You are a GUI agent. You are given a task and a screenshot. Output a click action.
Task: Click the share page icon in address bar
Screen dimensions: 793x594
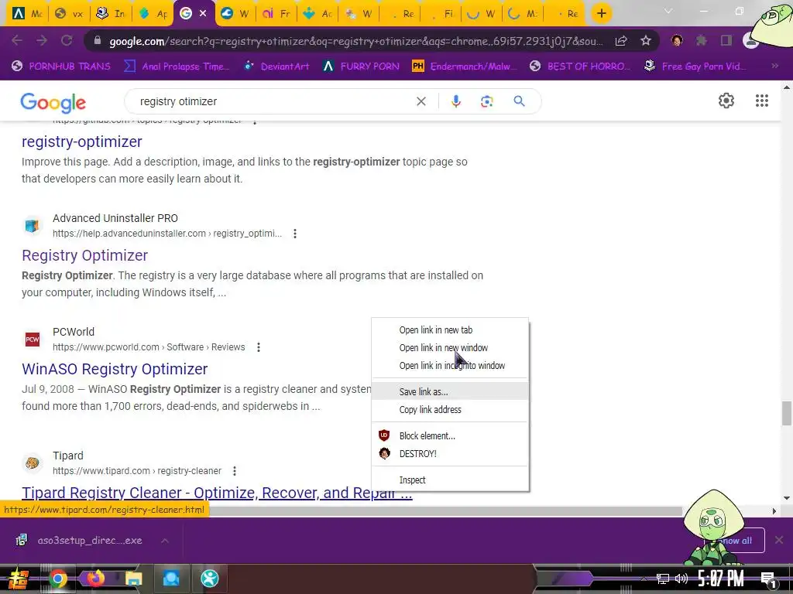[x=621, y=41]
